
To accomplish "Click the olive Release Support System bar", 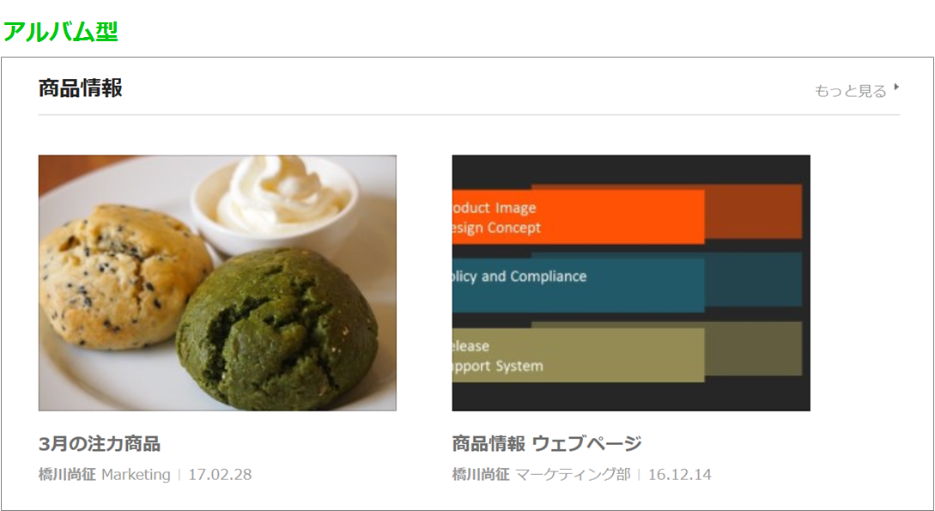I will [579, 355].
